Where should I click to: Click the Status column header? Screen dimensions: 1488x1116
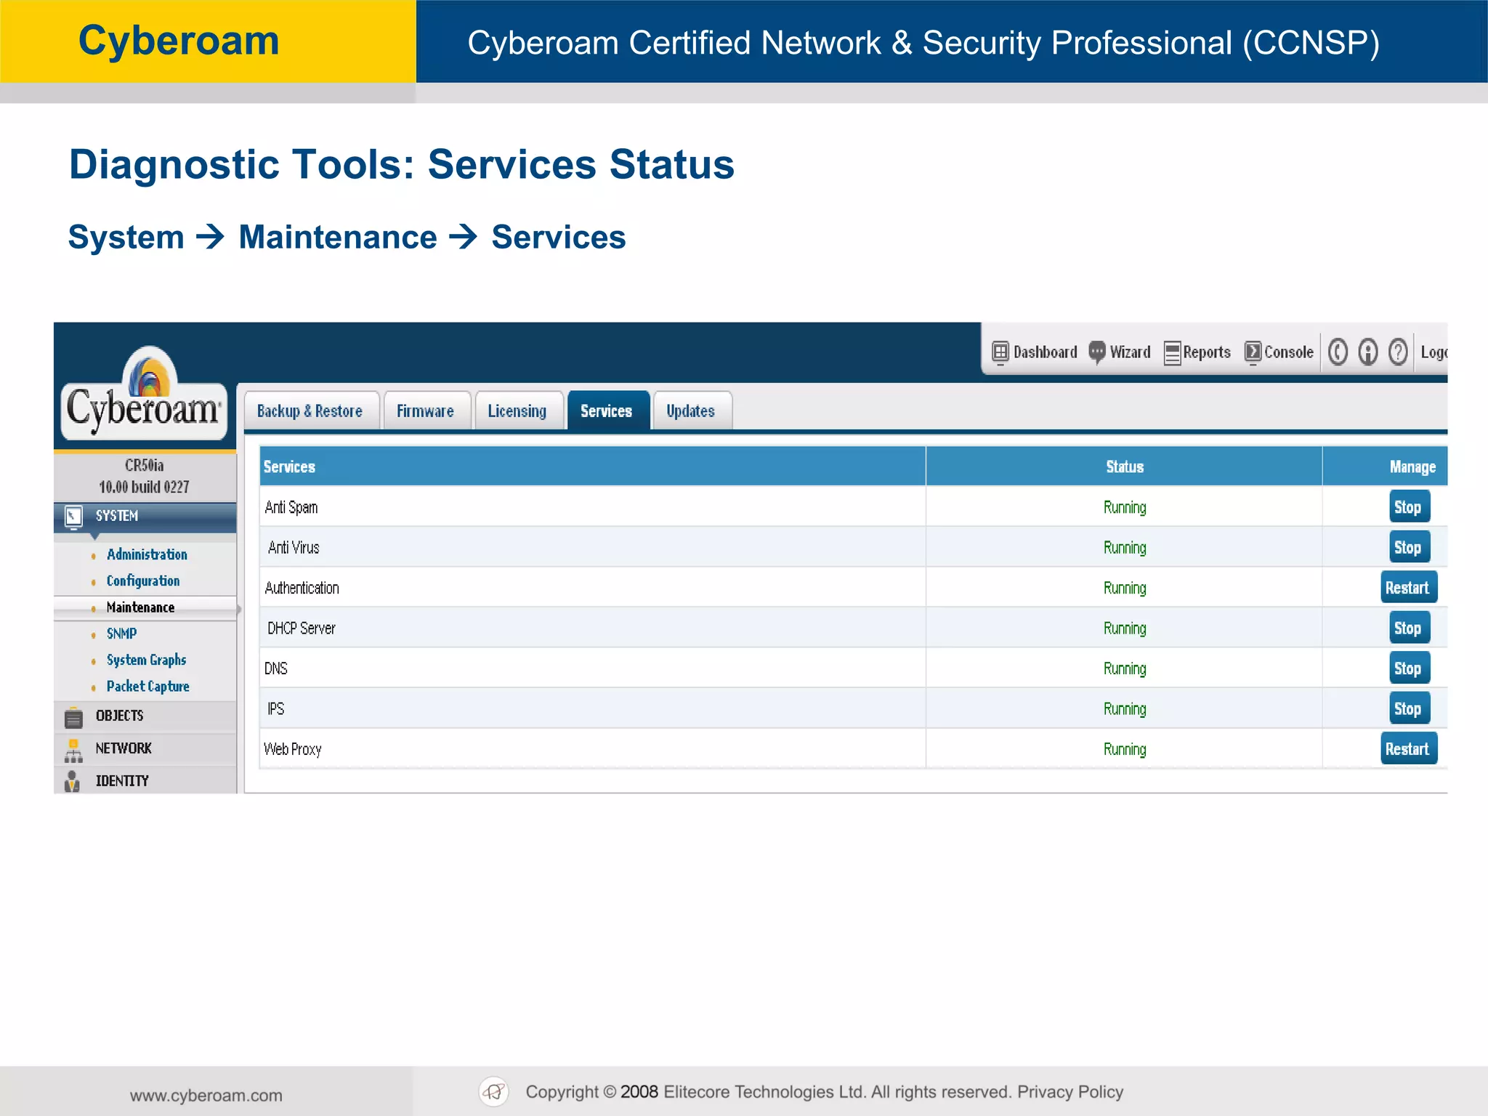[1125, 467]
